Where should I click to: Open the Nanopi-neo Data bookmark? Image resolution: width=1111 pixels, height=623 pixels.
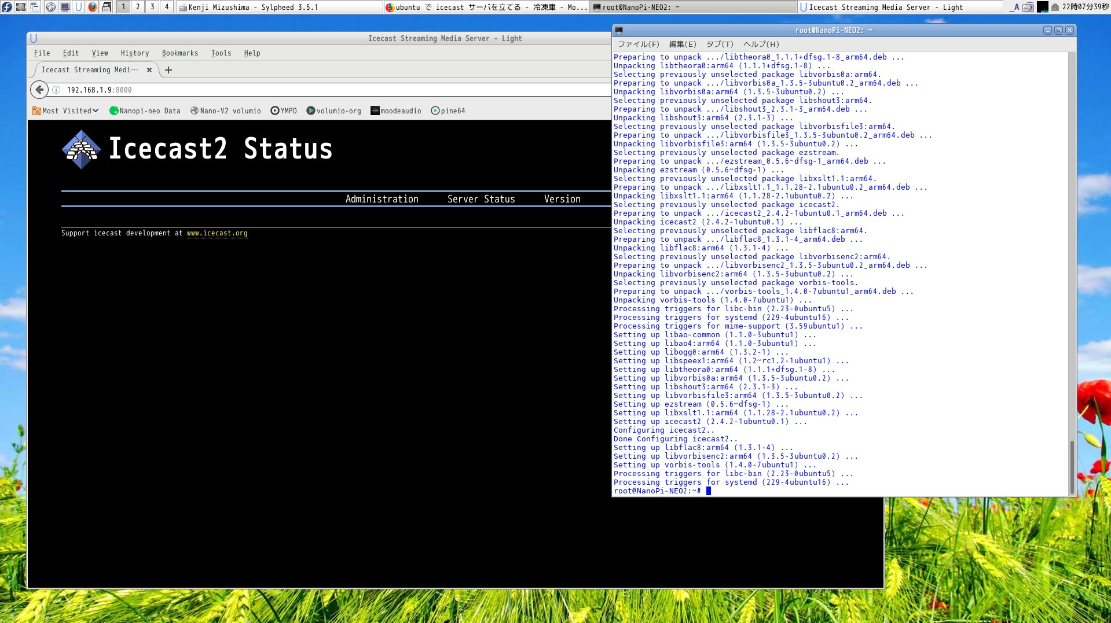[145, 110]
